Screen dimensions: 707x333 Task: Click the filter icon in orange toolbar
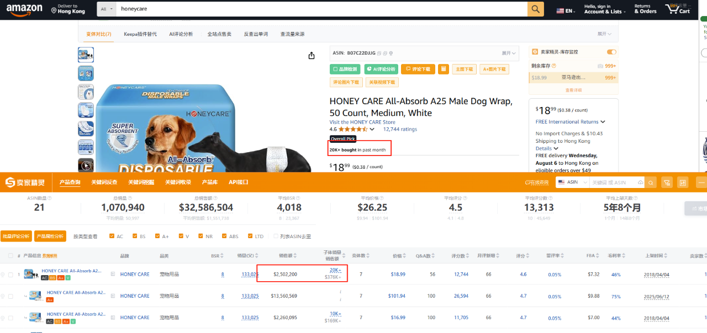(x=667, y=182)
